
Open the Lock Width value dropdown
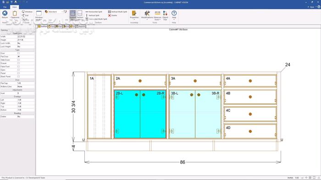26,43
